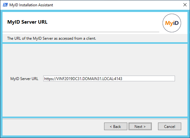Focus the MyID Server URL text box

tap(108, 79)
